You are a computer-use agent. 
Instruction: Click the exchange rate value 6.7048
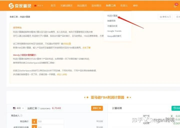pyautogui.click(x=56, y=108)
